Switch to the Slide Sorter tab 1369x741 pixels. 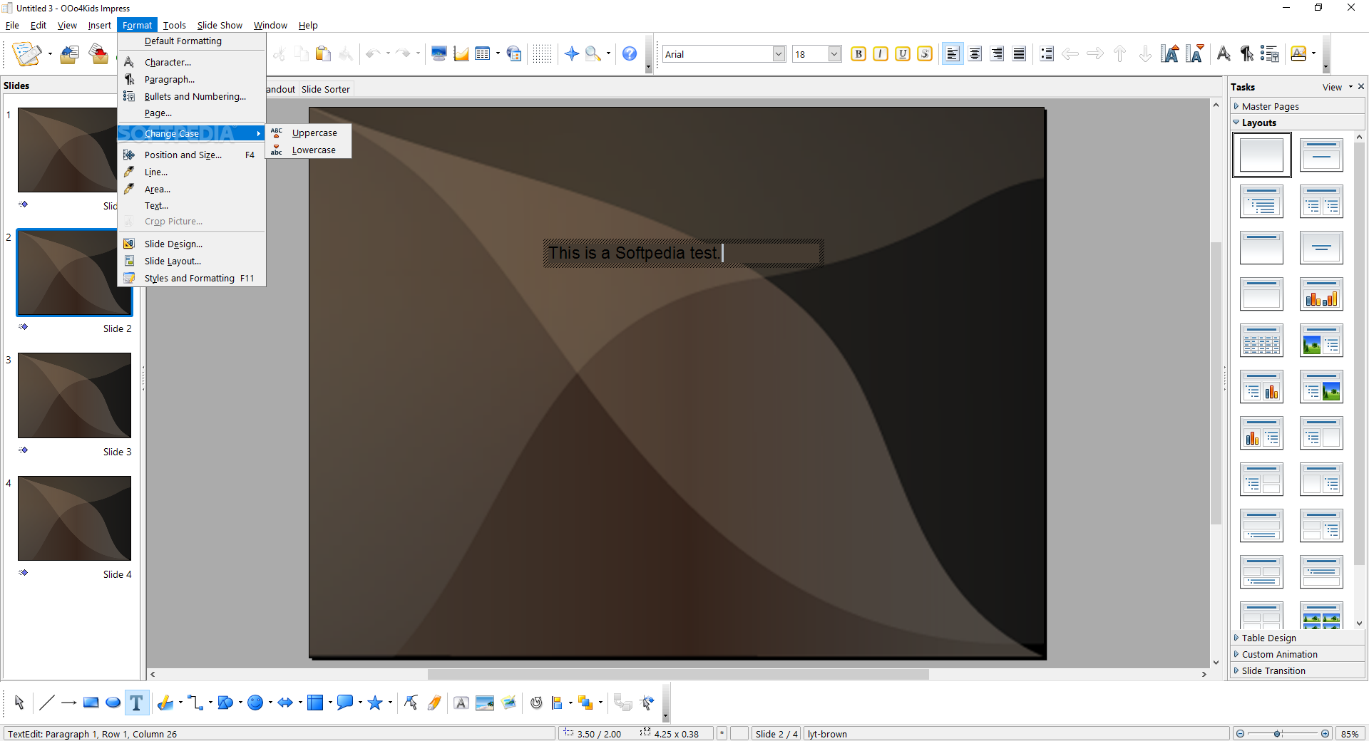[x=325, y=89]
